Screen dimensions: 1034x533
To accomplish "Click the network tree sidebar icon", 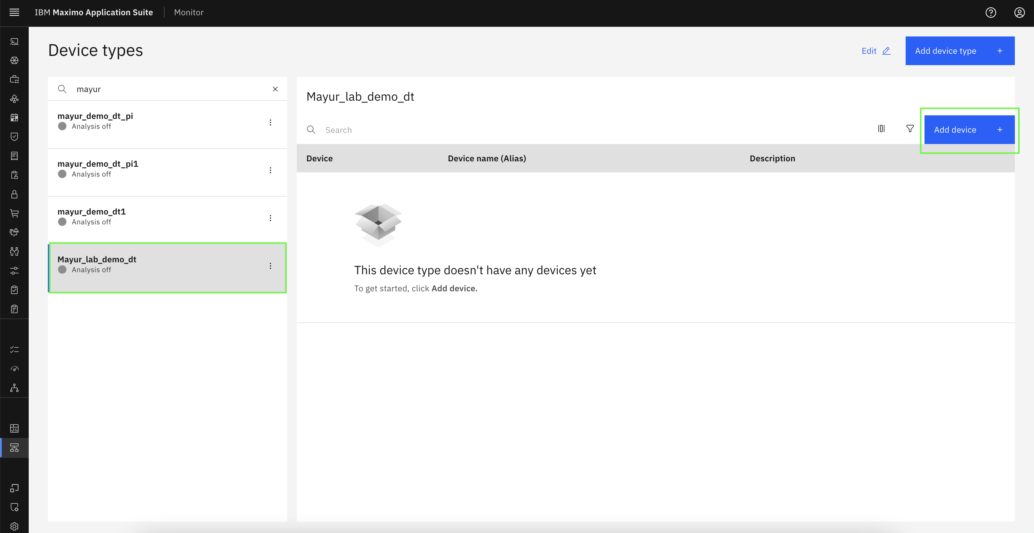I will 14,388.
